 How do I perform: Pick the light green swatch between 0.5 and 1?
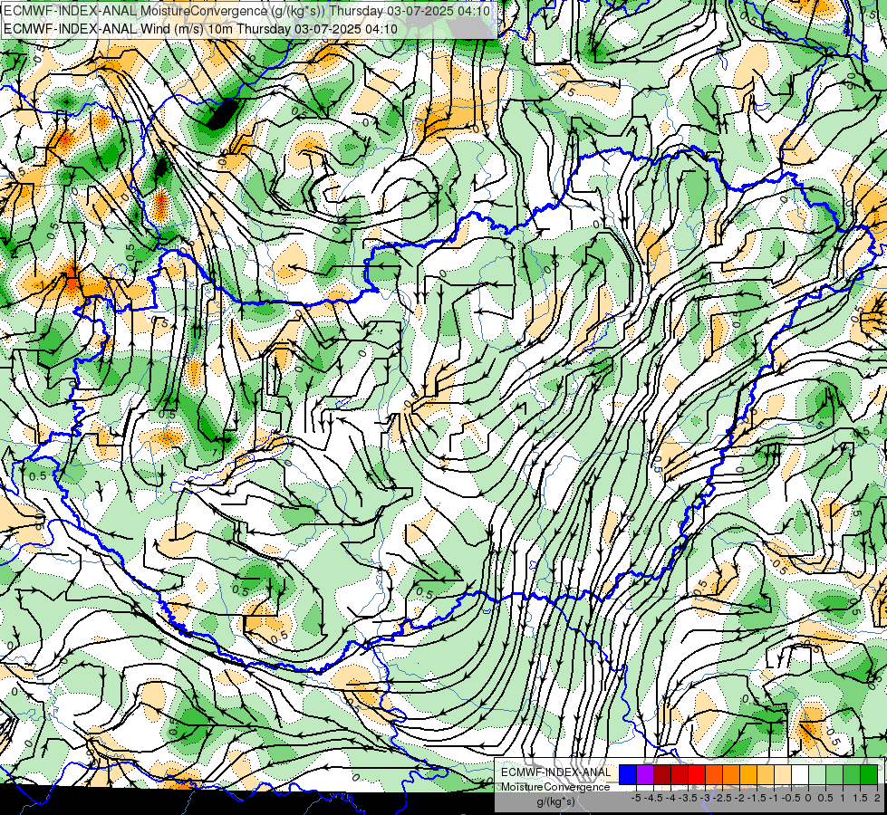click(834, 774)
